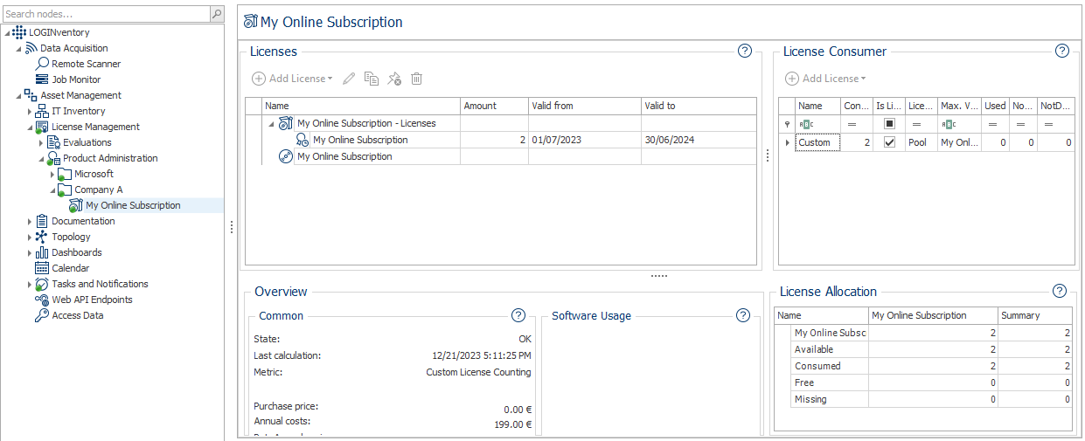Click the IT Inventory network icon

42,111
